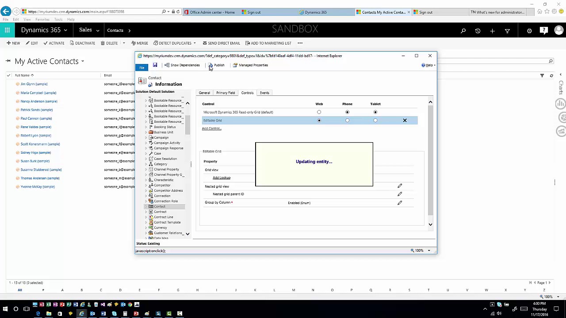The height and width of the screenshot is (318, 566).
Task: Click the Publish button
Action: pos(216,65)
